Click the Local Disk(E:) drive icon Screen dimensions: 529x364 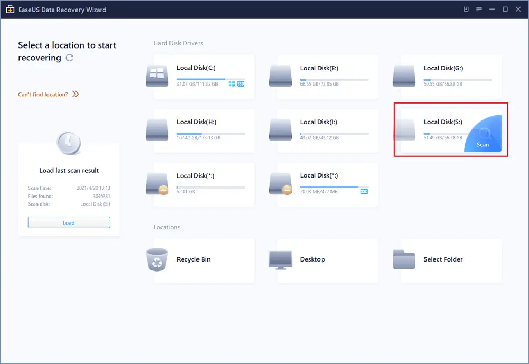point(280,75)
